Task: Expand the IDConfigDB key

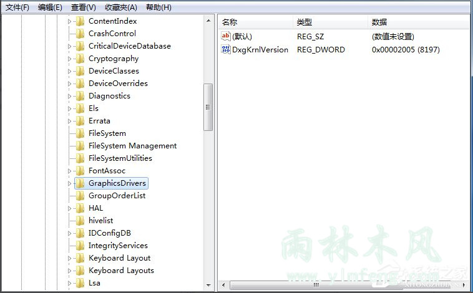Action: click(69, 233)
